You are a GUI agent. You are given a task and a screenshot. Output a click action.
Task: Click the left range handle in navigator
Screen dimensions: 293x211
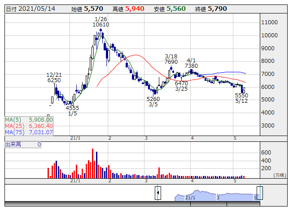[158, 193]
